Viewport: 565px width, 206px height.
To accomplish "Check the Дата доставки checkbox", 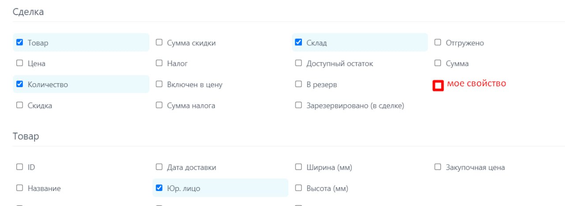I will [x=159, y=167].
